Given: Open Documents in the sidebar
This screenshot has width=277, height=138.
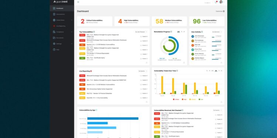Looking at the screenshot, I should click(62, 38).
